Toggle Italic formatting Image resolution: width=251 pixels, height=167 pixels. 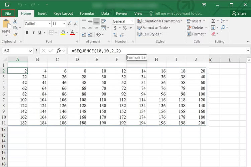[33, 33]
